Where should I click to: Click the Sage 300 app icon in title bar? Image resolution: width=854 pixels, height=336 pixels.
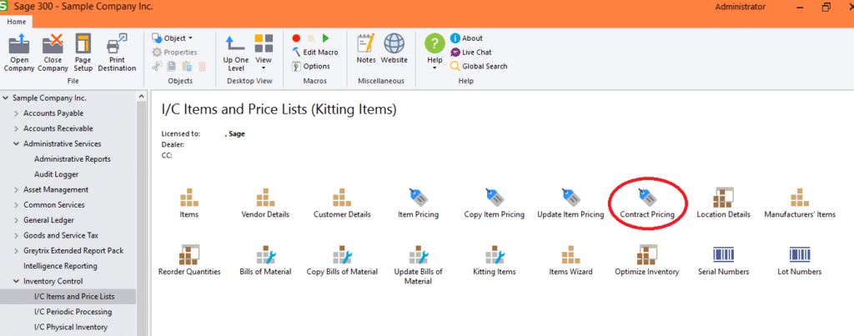(x=4, y=7)
